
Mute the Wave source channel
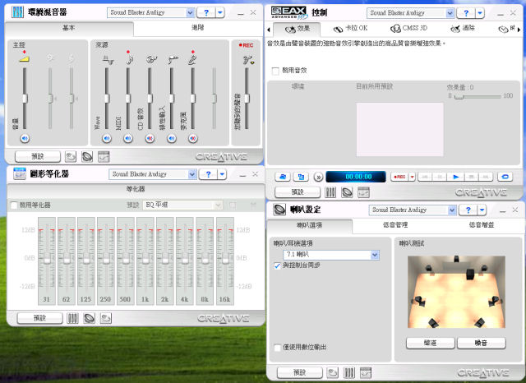(x=107, y=138)
